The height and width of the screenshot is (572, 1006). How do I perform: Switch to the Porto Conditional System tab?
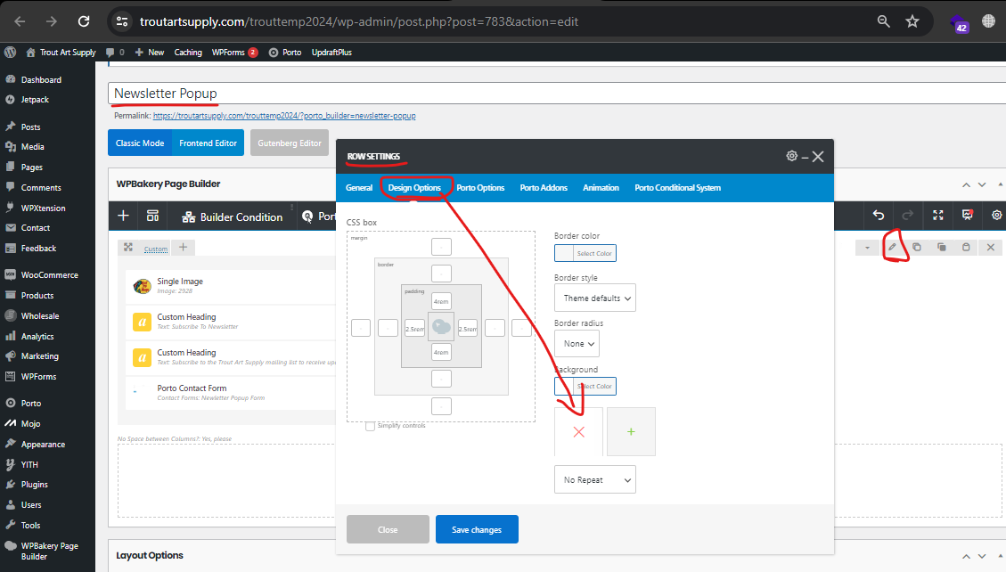click(x=677, y=188)
